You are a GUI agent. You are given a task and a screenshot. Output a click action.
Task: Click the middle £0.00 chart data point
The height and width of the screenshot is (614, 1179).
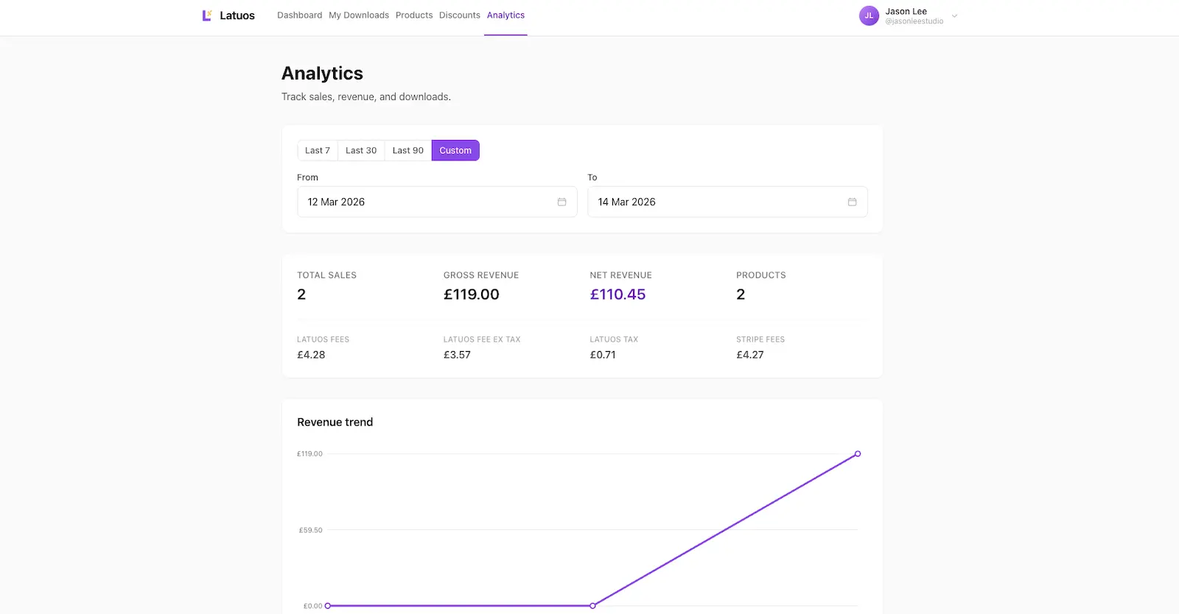(592, 606)
